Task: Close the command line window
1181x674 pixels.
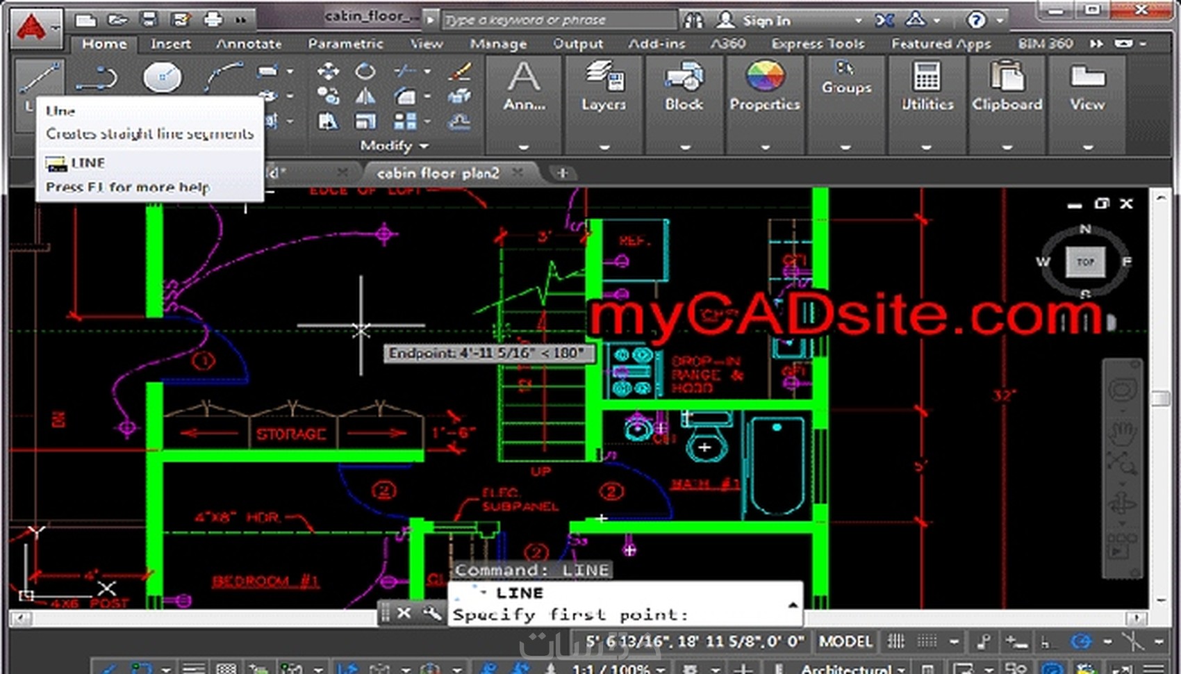Action: [404, 613]
